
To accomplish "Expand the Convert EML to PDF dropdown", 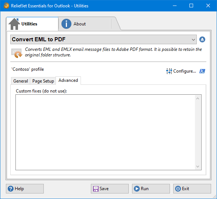I will pyautogui.click(x=103, y=39).
